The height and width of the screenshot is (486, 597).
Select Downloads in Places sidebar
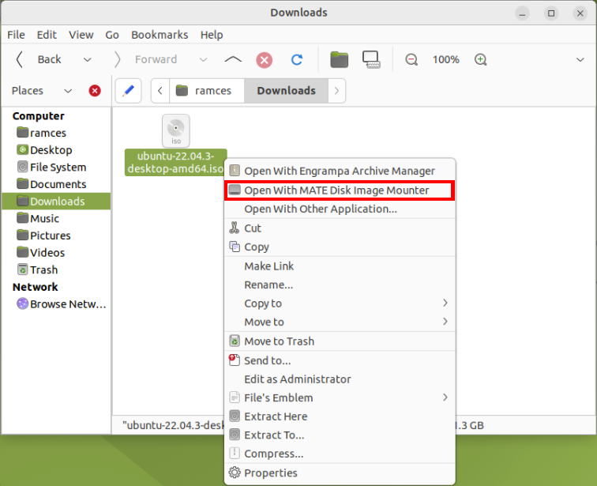[x=56, y=201]
